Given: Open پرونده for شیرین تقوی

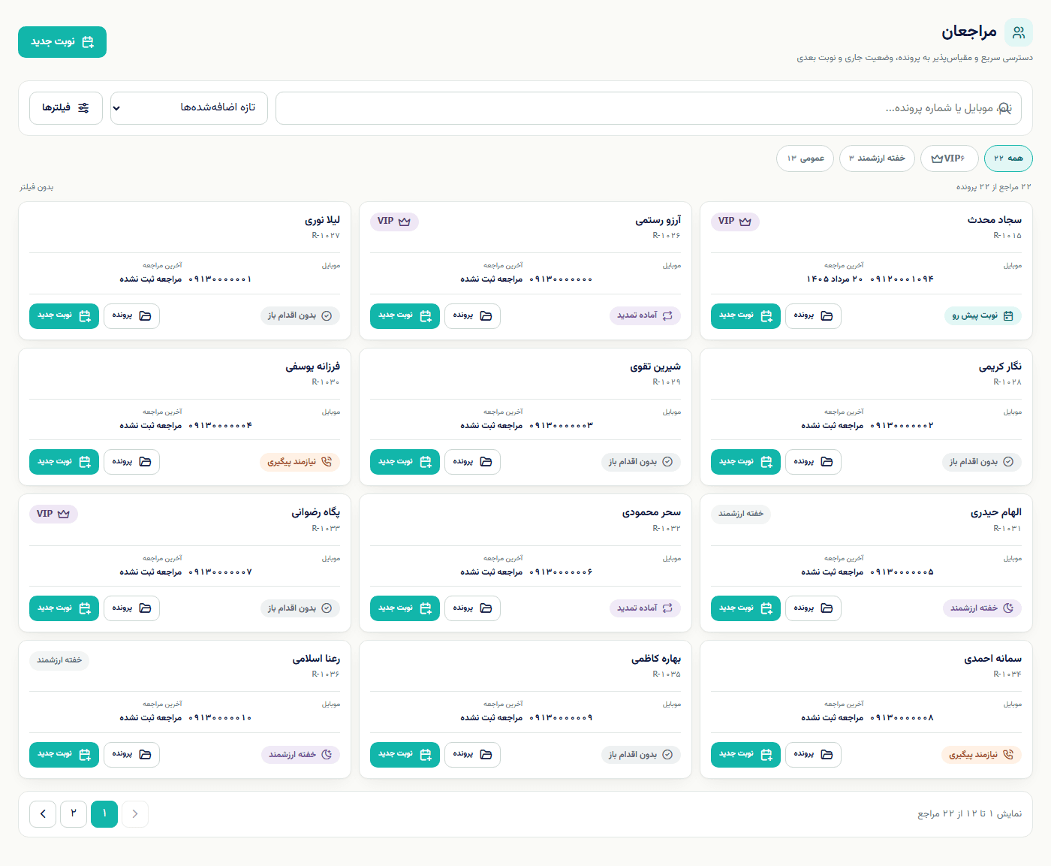Looking at the screenshot, I should click(x=472, y=462).
